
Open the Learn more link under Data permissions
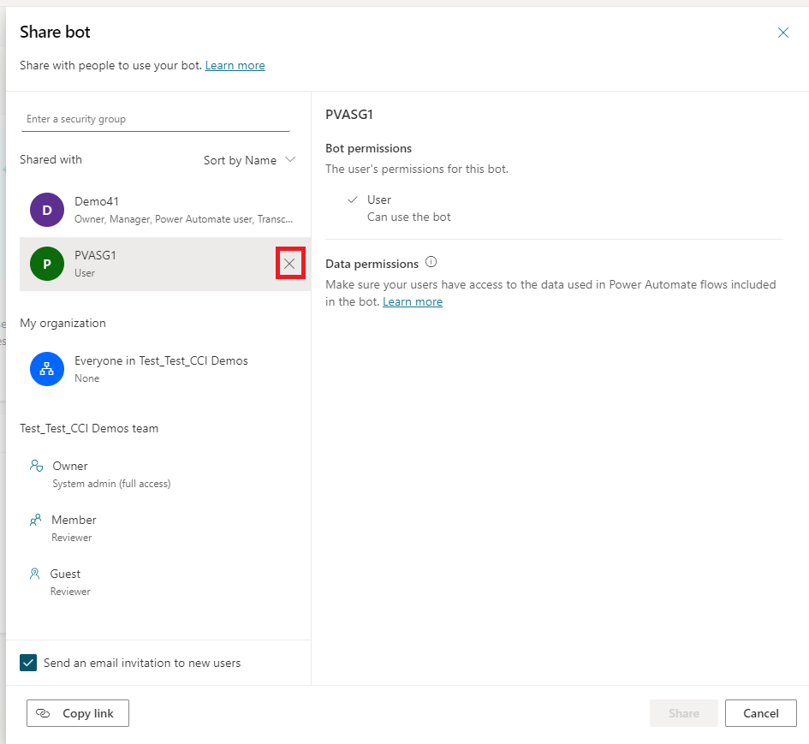point(413,302)
